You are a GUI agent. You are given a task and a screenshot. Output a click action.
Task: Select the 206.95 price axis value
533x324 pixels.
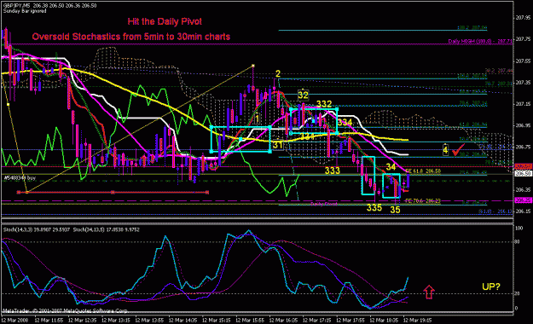pyautogui.click(x=523, y=125)
